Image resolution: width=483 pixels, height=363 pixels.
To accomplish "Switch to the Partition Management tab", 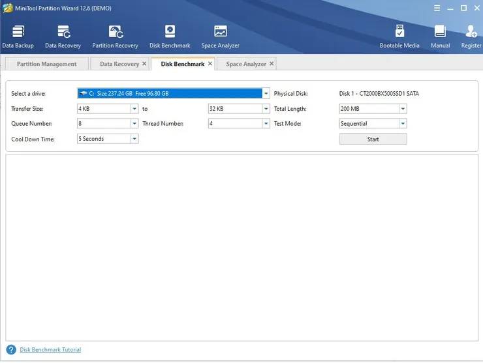I will coord(47,64).
